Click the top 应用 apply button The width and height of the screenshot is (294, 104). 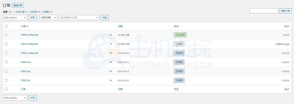[x=33, y=18]
